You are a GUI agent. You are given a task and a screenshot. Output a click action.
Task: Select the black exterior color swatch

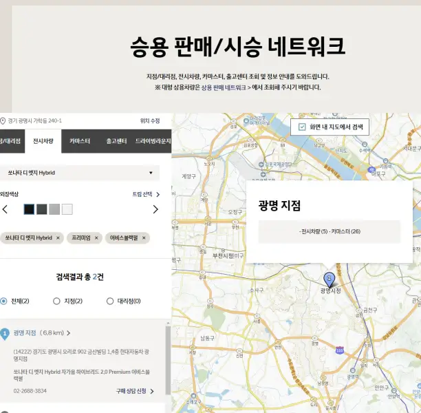(29, 209)
